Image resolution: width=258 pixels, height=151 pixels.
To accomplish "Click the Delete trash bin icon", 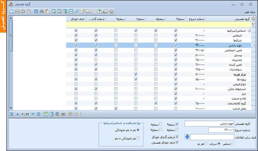I will point(29,11).
